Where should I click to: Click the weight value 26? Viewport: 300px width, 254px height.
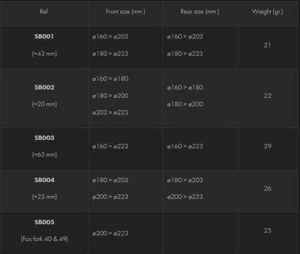coord(267,188)
